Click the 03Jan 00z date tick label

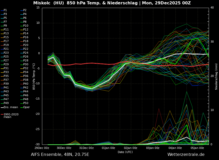coord(153,148)
